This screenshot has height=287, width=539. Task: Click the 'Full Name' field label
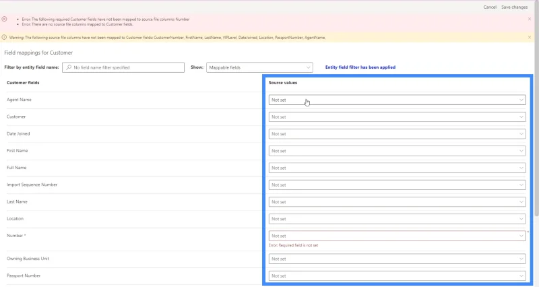[16, 168]
